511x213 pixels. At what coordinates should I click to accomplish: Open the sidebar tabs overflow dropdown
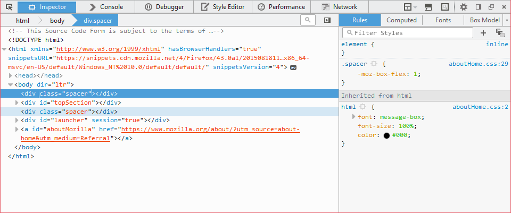click(507, 20)
